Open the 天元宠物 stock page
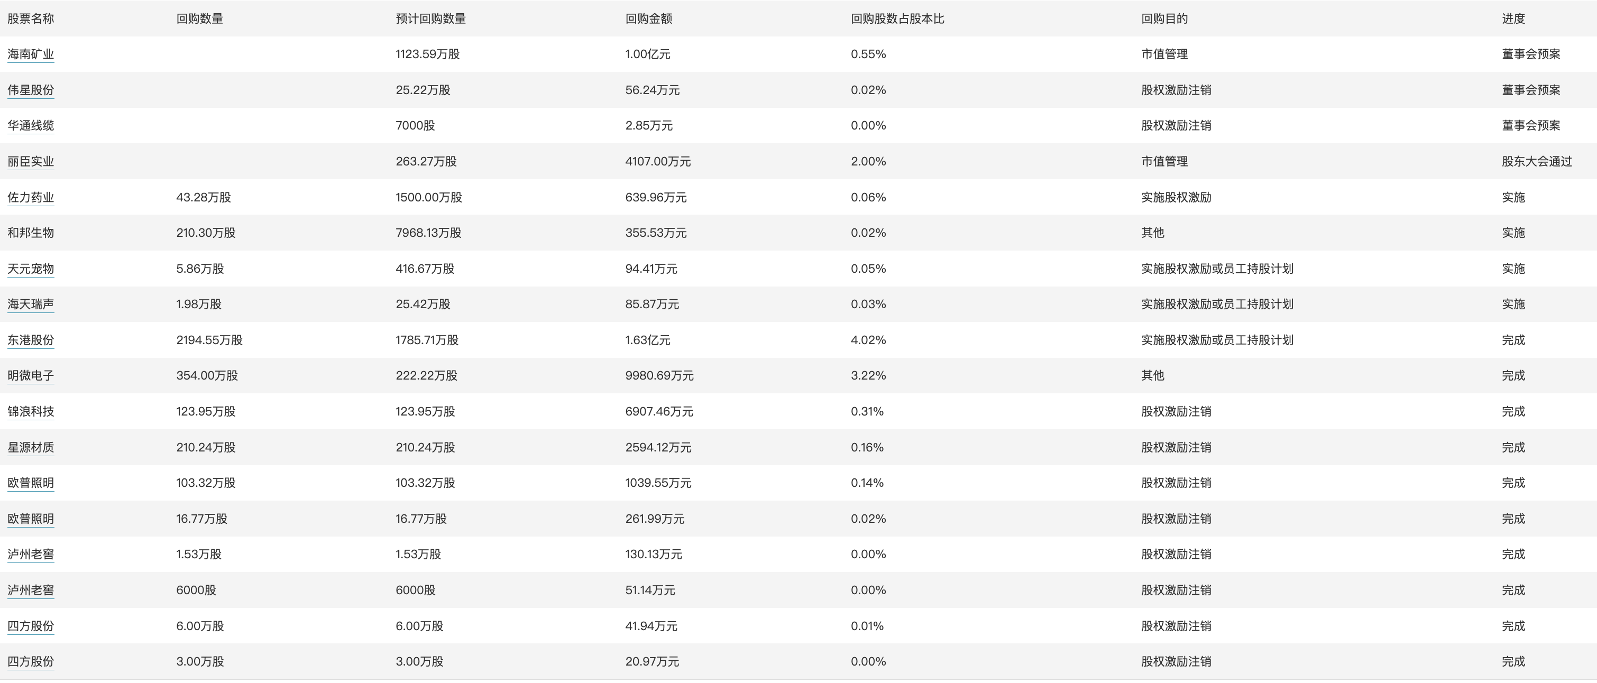 pos(30,269)
